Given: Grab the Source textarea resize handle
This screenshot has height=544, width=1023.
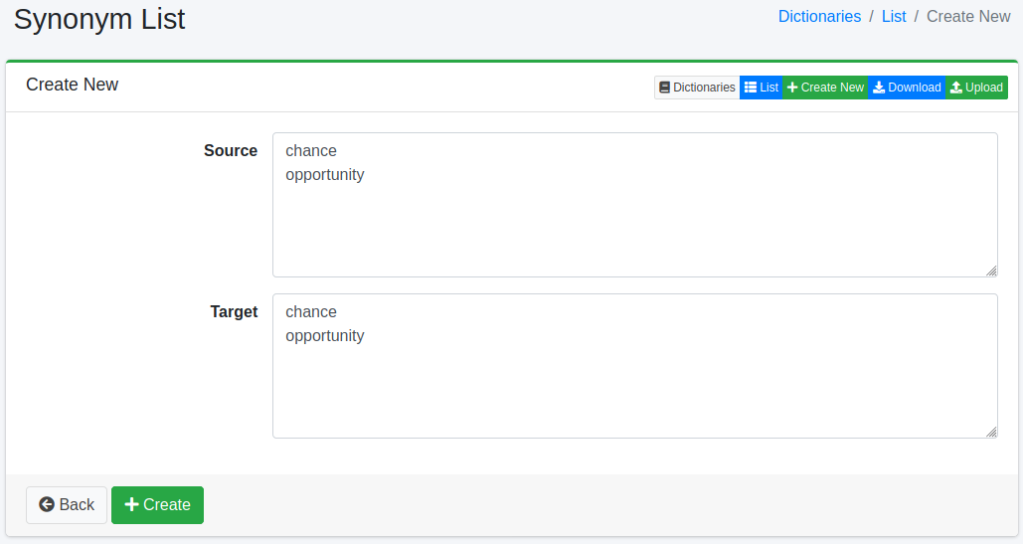Looking at the screenshot, I should (x=991, y=271).
